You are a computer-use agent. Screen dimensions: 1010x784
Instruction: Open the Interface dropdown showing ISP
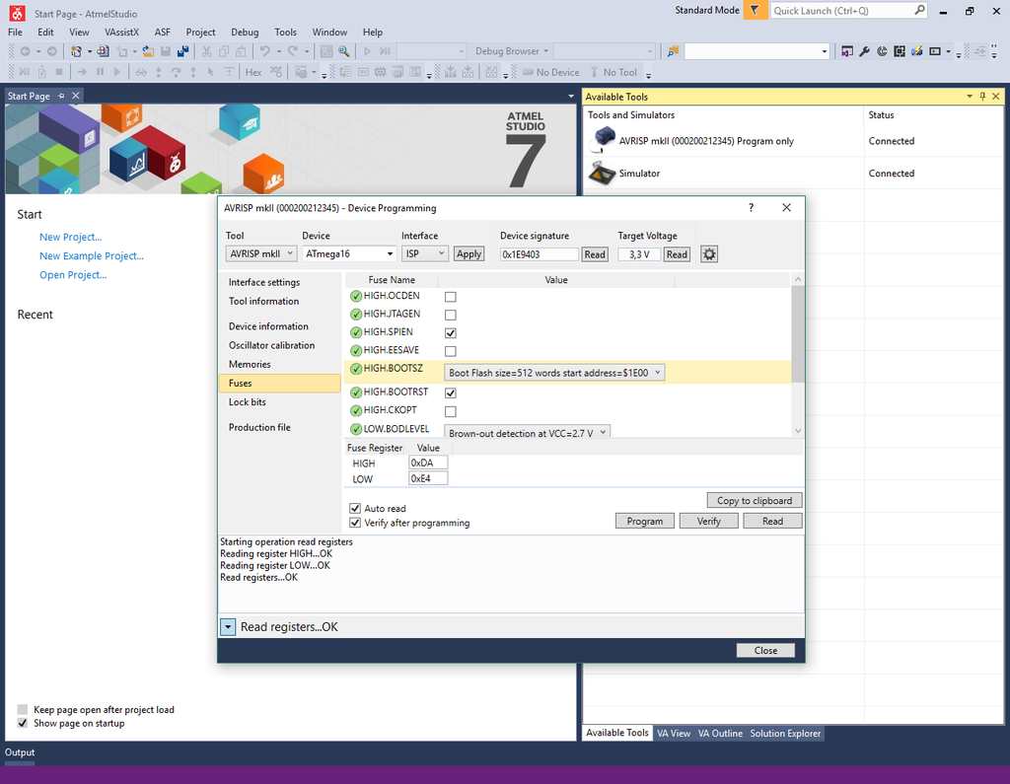click(x=424, y=253)
